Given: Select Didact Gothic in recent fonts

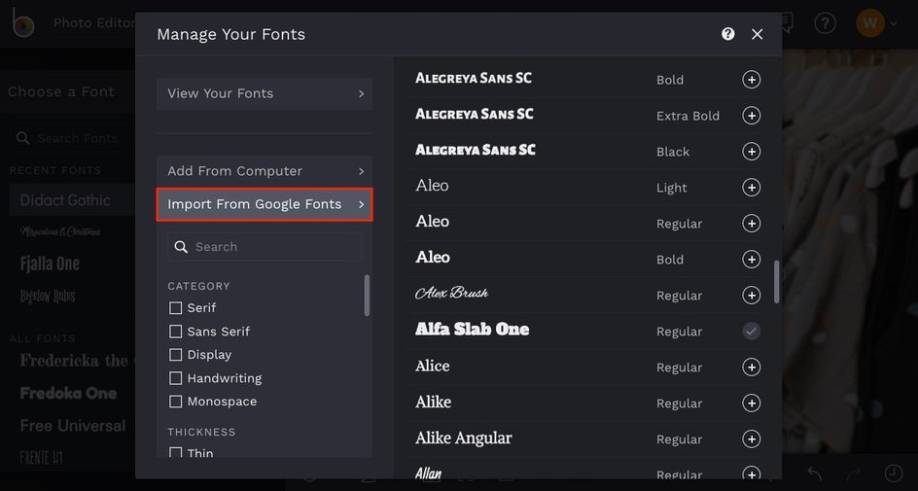Looking at the screenshot, I should [x=65, y=200].
